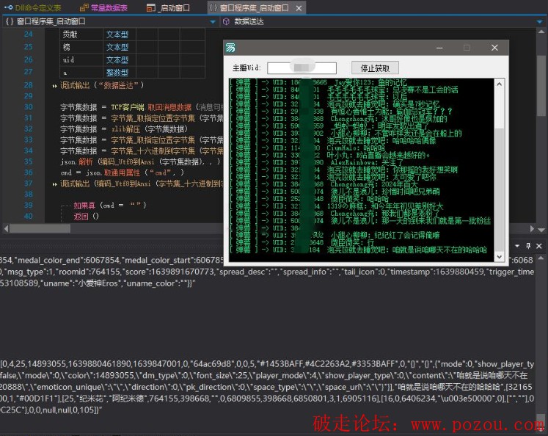Open the output panel options dropdown arrow
The width and height of the screenshot is (548, 436).
click(x=517, y=246)
